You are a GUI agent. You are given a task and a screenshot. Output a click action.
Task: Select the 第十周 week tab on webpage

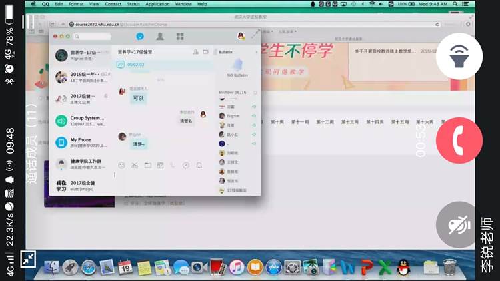pyautogui.click(x=277, y=122)
